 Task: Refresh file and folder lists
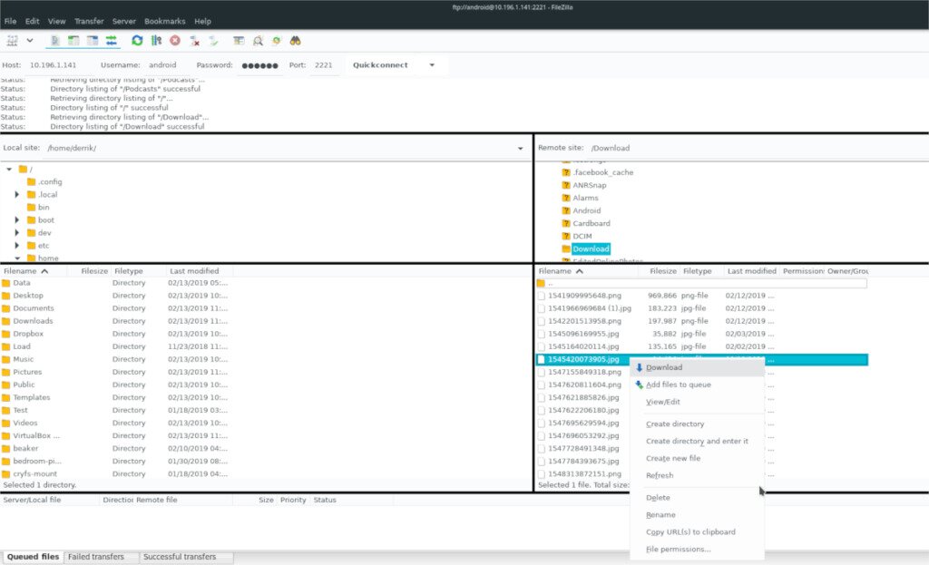click(137, 41)
